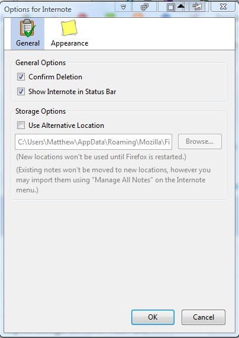The image size is (239, 338).
Task: Select the General tab label
Action: click(x=28, y=43)
